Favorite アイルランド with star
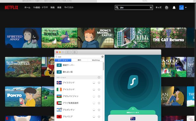Viewport: 196px width, 121px height. click(99, 89)
